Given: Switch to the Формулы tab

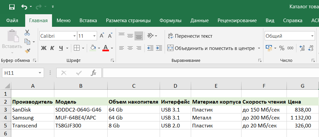Looking at the screenshot, I should pos(171,21).
